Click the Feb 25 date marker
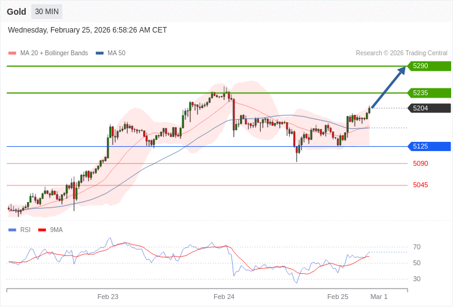 point(338,297)
